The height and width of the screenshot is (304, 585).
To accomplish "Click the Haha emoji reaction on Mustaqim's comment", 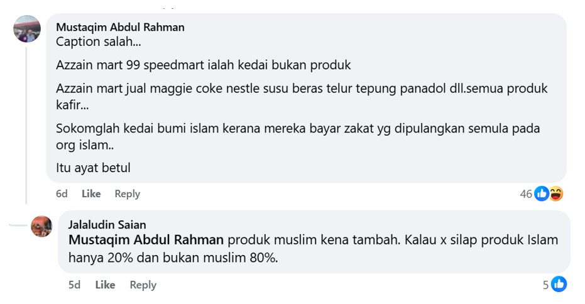I will [x=556, y=194].
